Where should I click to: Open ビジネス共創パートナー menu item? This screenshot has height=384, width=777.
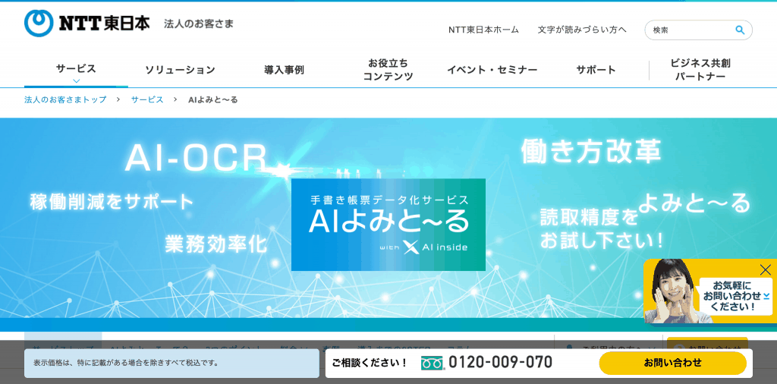tap(700, 70)
